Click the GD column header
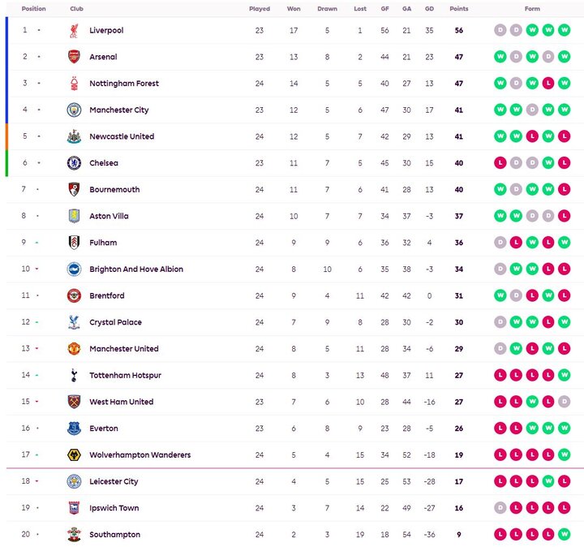This screenshot has height=547, width=584. [429, 9]
